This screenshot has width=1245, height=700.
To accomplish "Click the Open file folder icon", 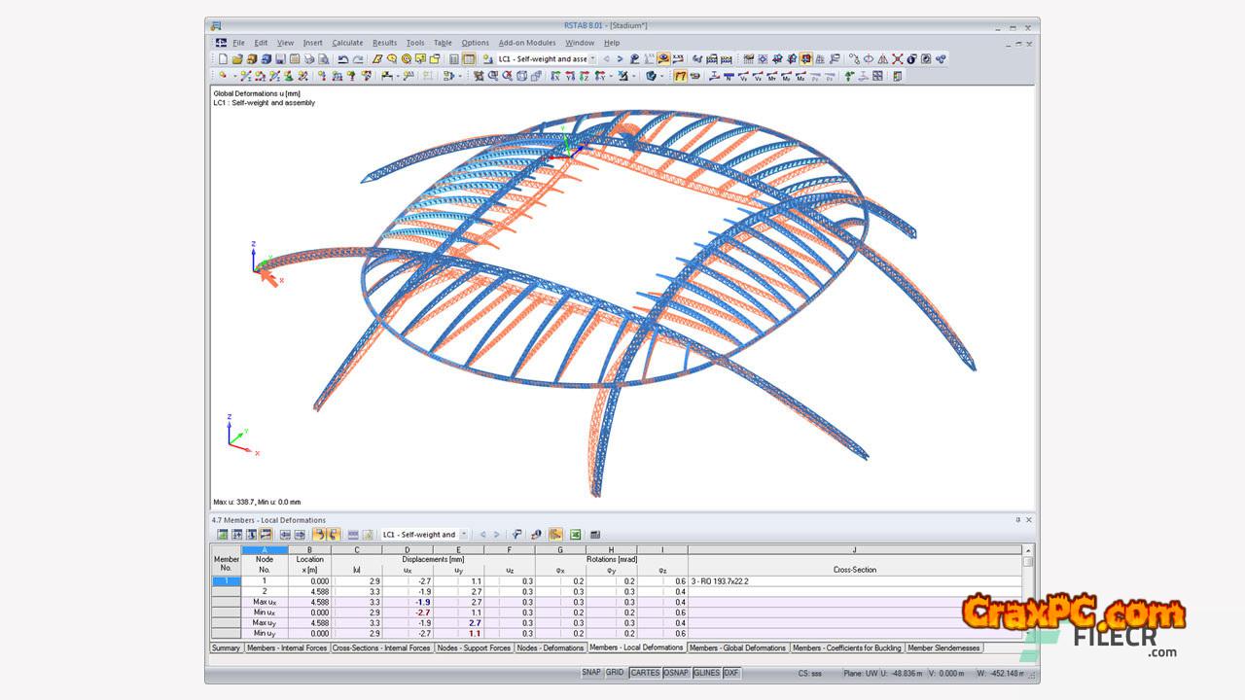I will coord(236,59).
